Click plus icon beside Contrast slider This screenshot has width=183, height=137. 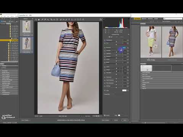(128, 51)
